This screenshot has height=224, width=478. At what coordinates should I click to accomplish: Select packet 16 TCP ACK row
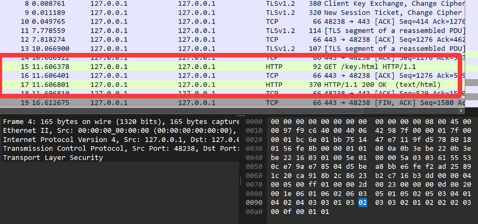click(x=232, y=75)
